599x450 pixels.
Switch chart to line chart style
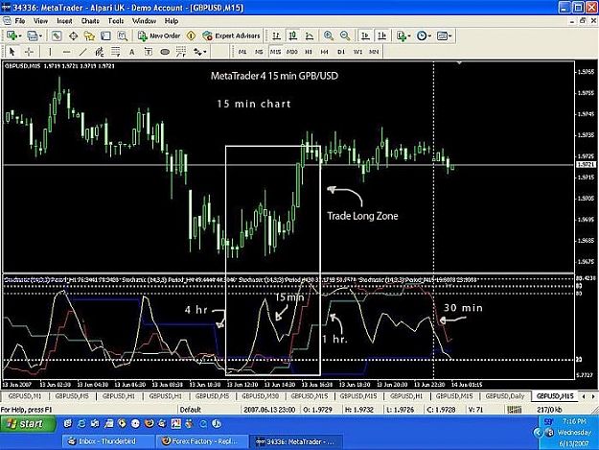coord(310,36)
